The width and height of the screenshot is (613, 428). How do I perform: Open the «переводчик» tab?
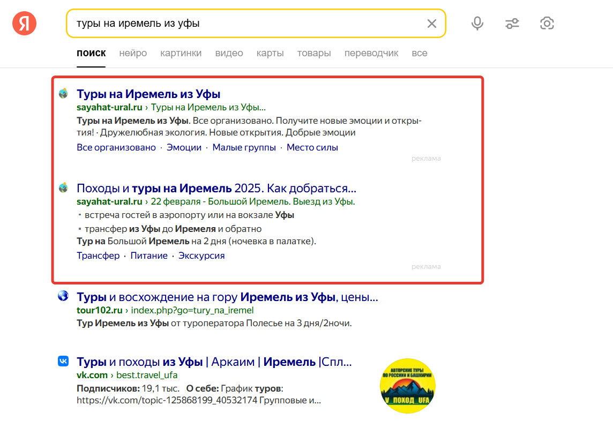click(371, 53)
